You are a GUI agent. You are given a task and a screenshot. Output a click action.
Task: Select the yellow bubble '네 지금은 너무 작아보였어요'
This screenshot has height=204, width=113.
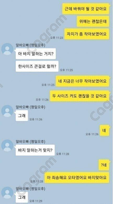(82, 81)
